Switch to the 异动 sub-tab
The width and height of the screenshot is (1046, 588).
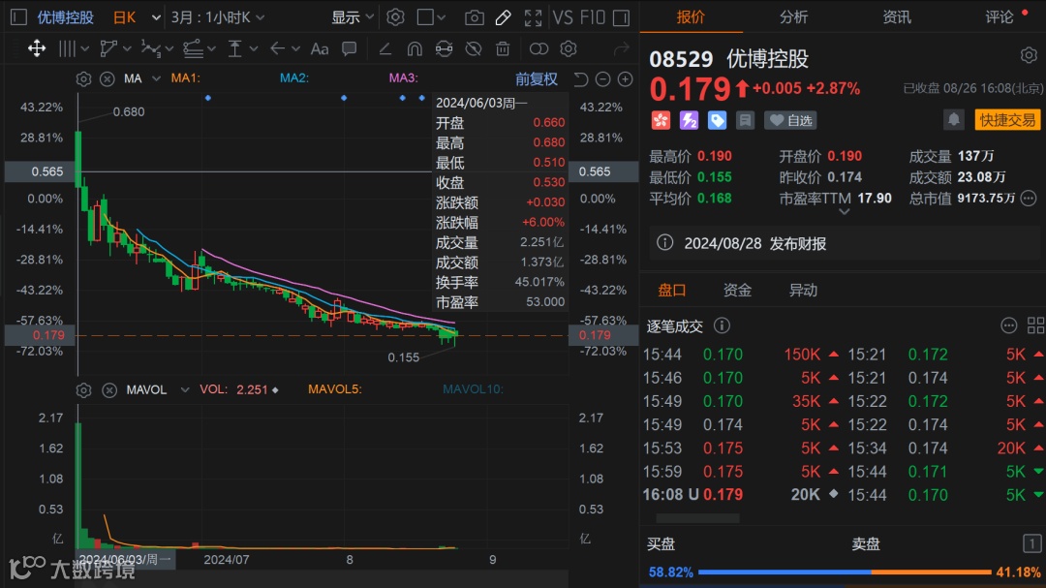point(803,291)
